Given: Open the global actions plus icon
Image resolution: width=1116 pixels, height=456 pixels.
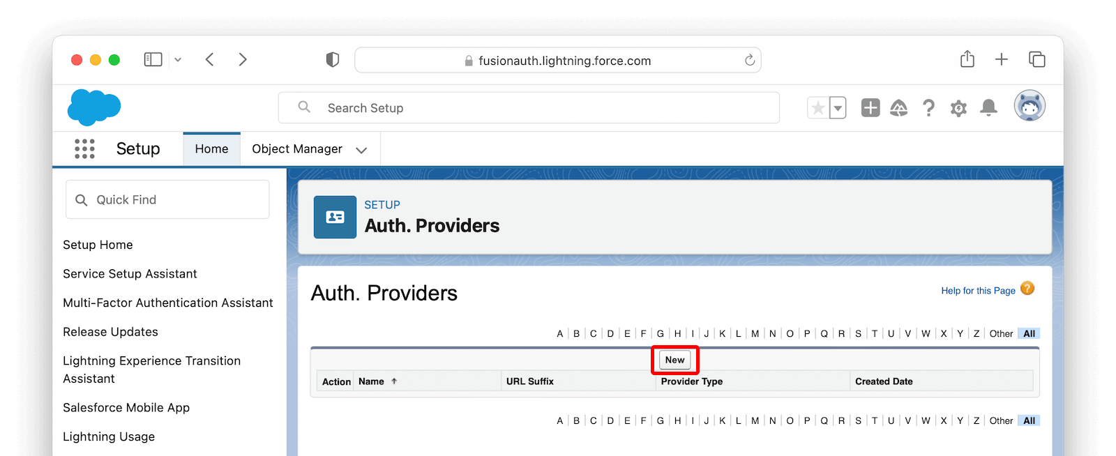Looking at the screenshot, I should point(870,107).
